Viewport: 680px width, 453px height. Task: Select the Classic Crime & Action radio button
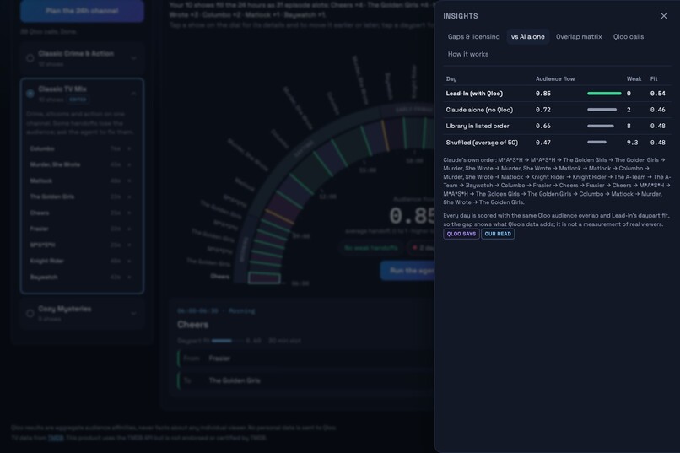pyautogui.click(x=30, y=58)
